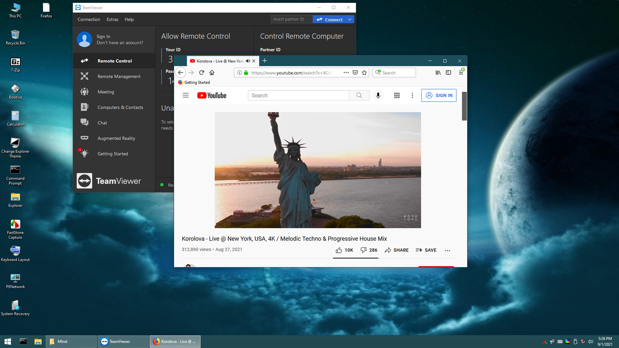Screen dimensions: 619x348
Task: Open Recycle Bin desktop icon
Action: point(15,37)
